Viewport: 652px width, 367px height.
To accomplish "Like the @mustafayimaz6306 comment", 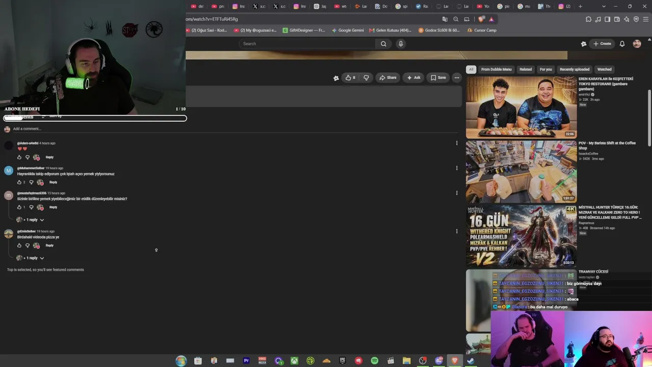I will click(19, 207).
